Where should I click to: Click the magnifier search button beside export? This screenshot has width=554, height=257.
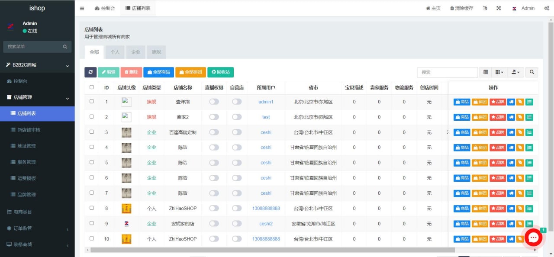tap(532, 72)
